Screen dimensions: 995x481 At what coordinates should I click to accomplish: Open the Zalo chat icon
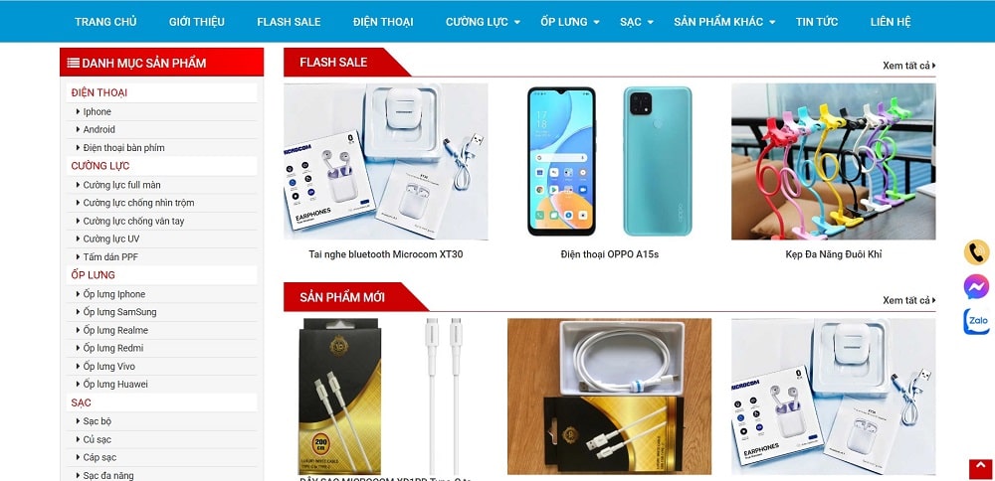(977, 321)
